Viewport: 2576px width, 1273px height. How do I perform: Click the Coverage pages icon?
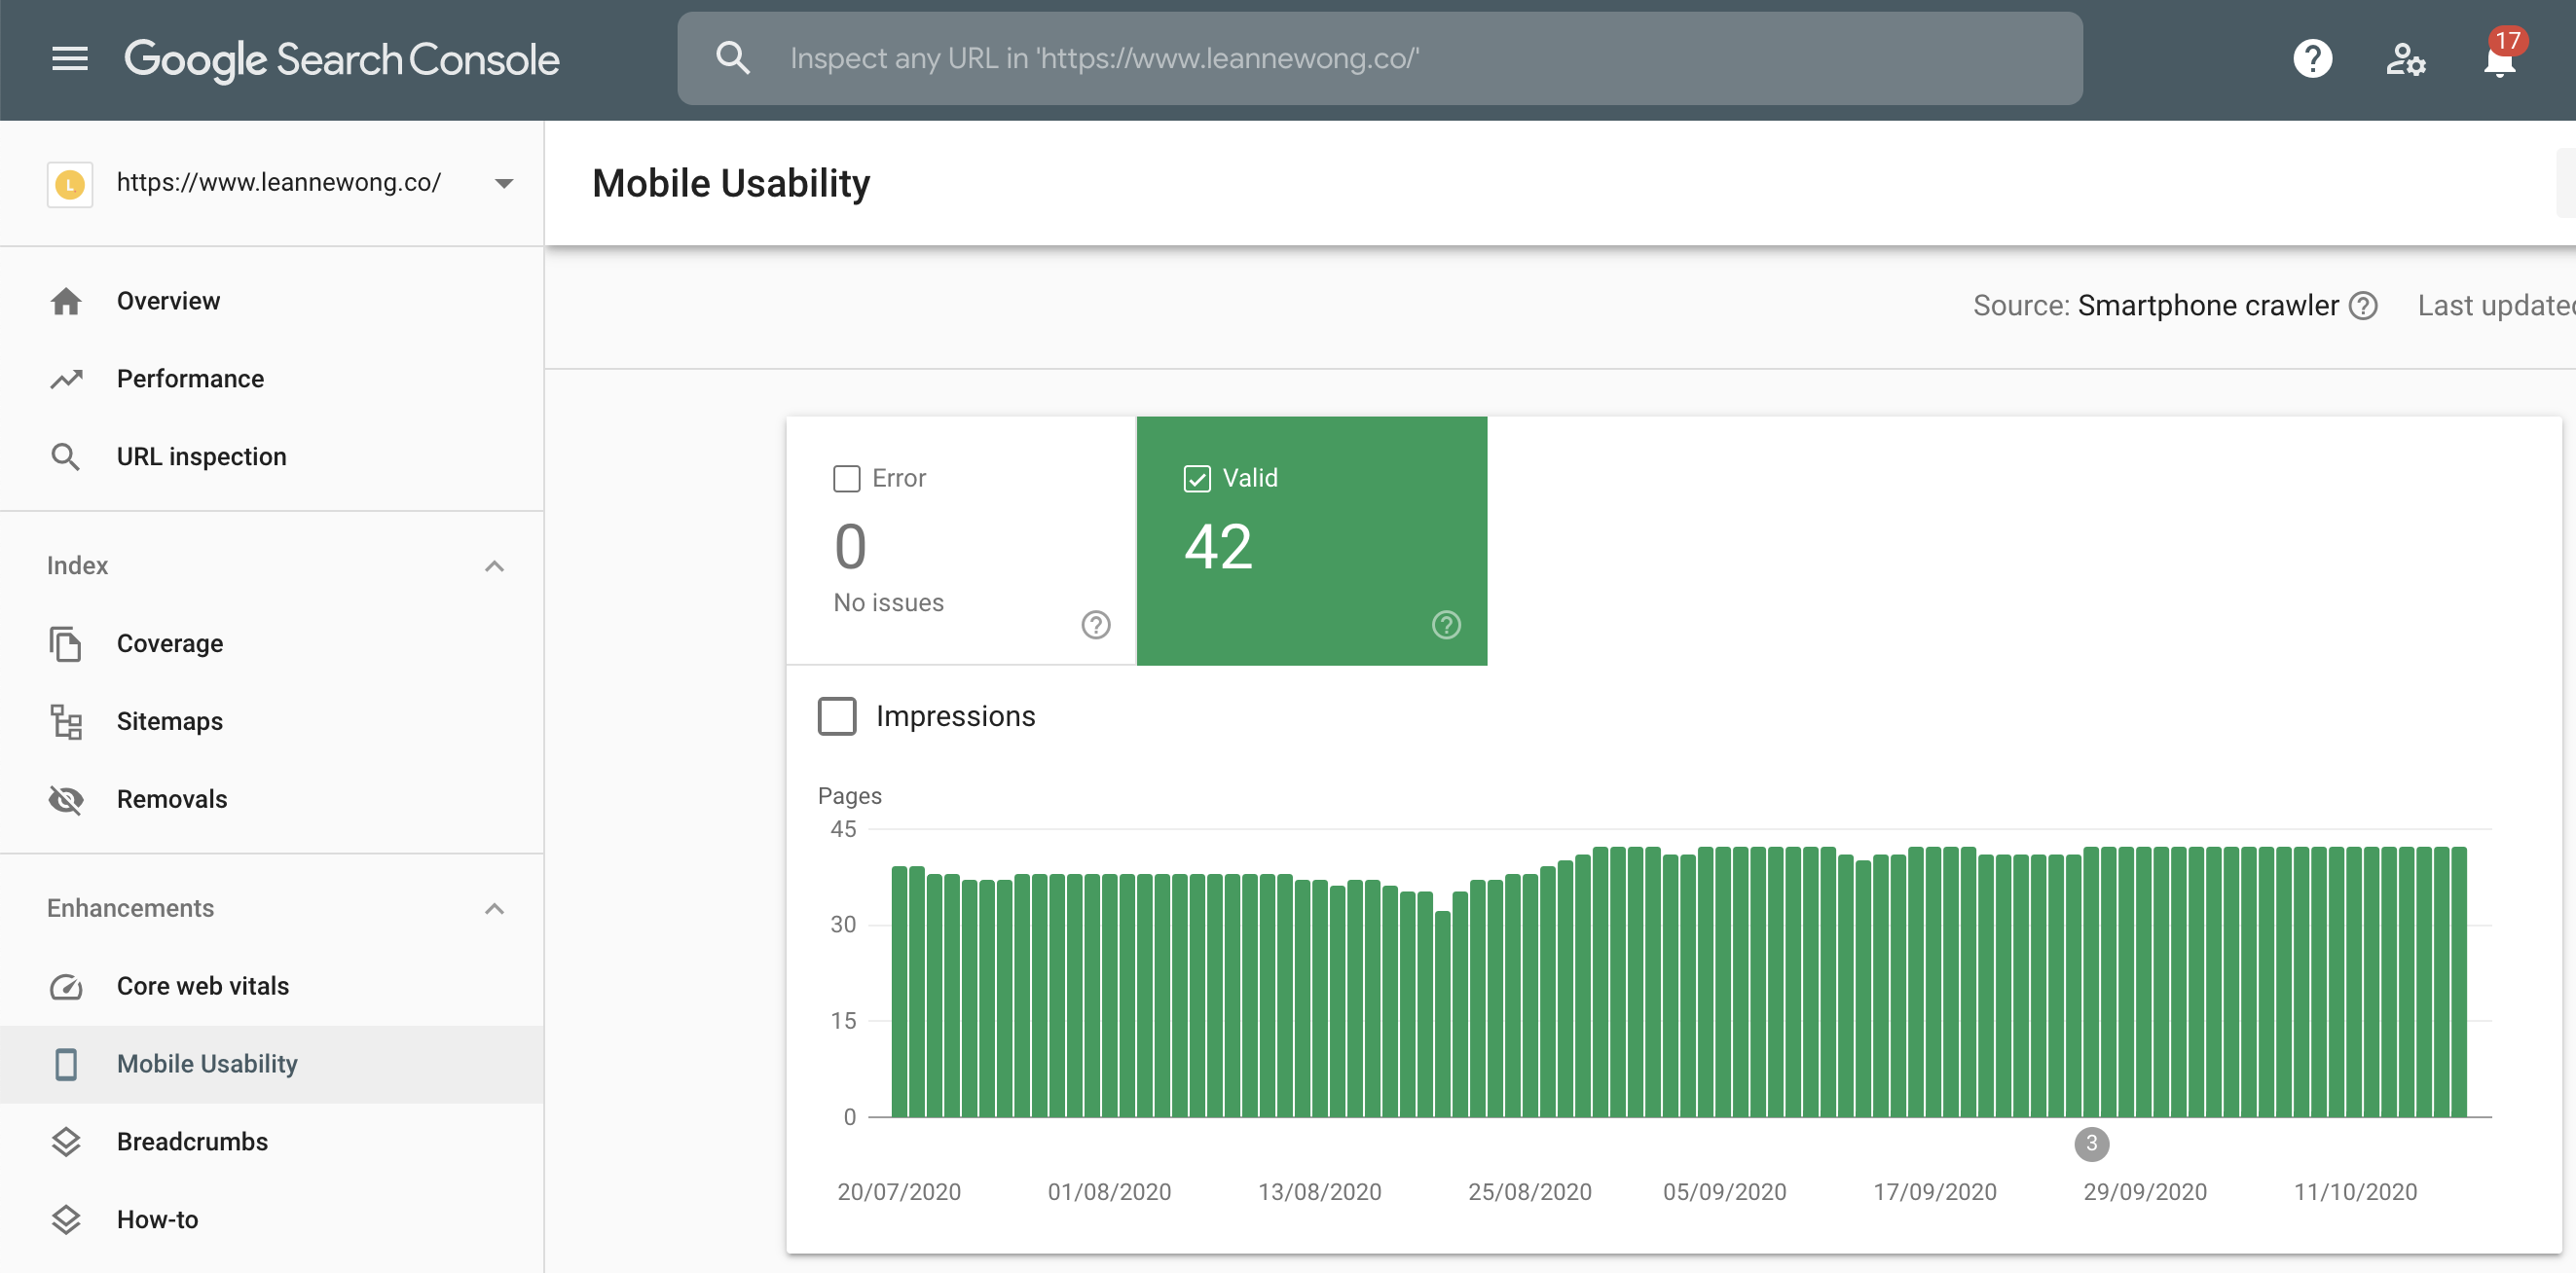point(66,644)
